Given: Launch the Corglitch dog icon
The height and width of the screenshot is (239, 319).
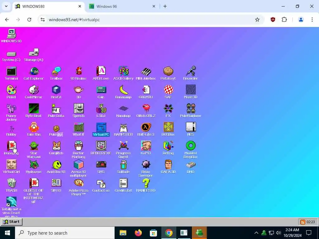Looking at the screenshot, I should click(56, 148).
